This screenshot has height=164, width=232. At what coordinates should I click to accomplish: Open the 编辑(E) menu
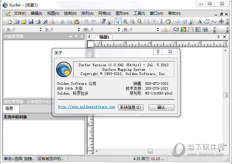pyautogui.click(x=36, y=13)
